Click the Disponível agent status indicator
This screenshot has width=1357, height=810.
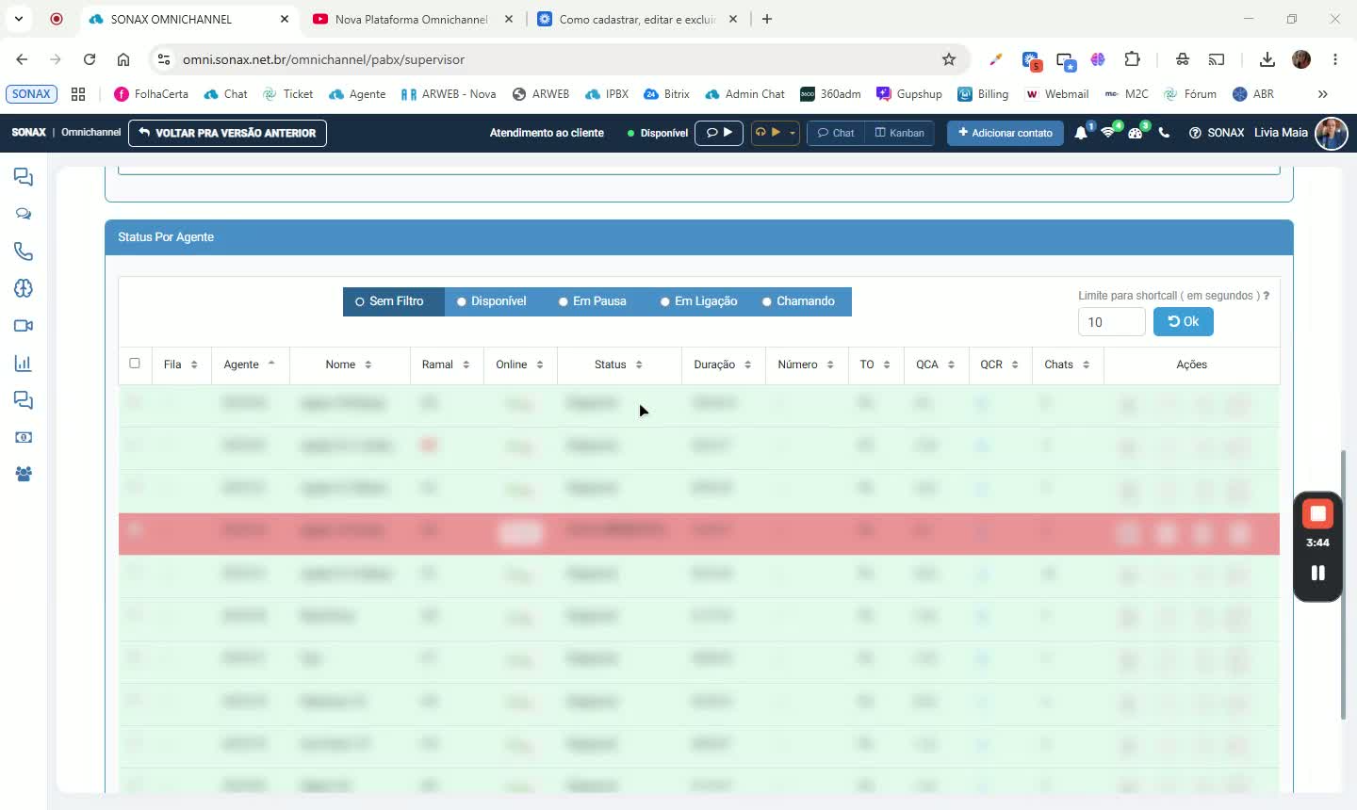pyautogui.click(x=658, y=133)
